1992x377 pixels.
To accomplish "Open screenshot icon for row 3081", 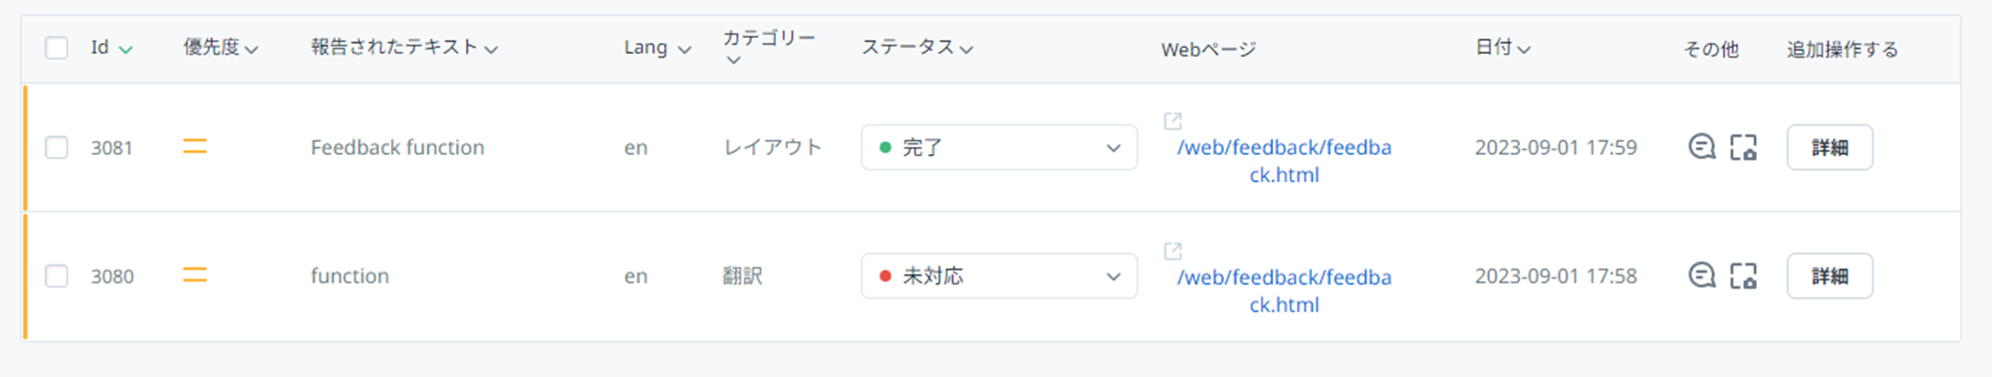I will point(1743,147).
